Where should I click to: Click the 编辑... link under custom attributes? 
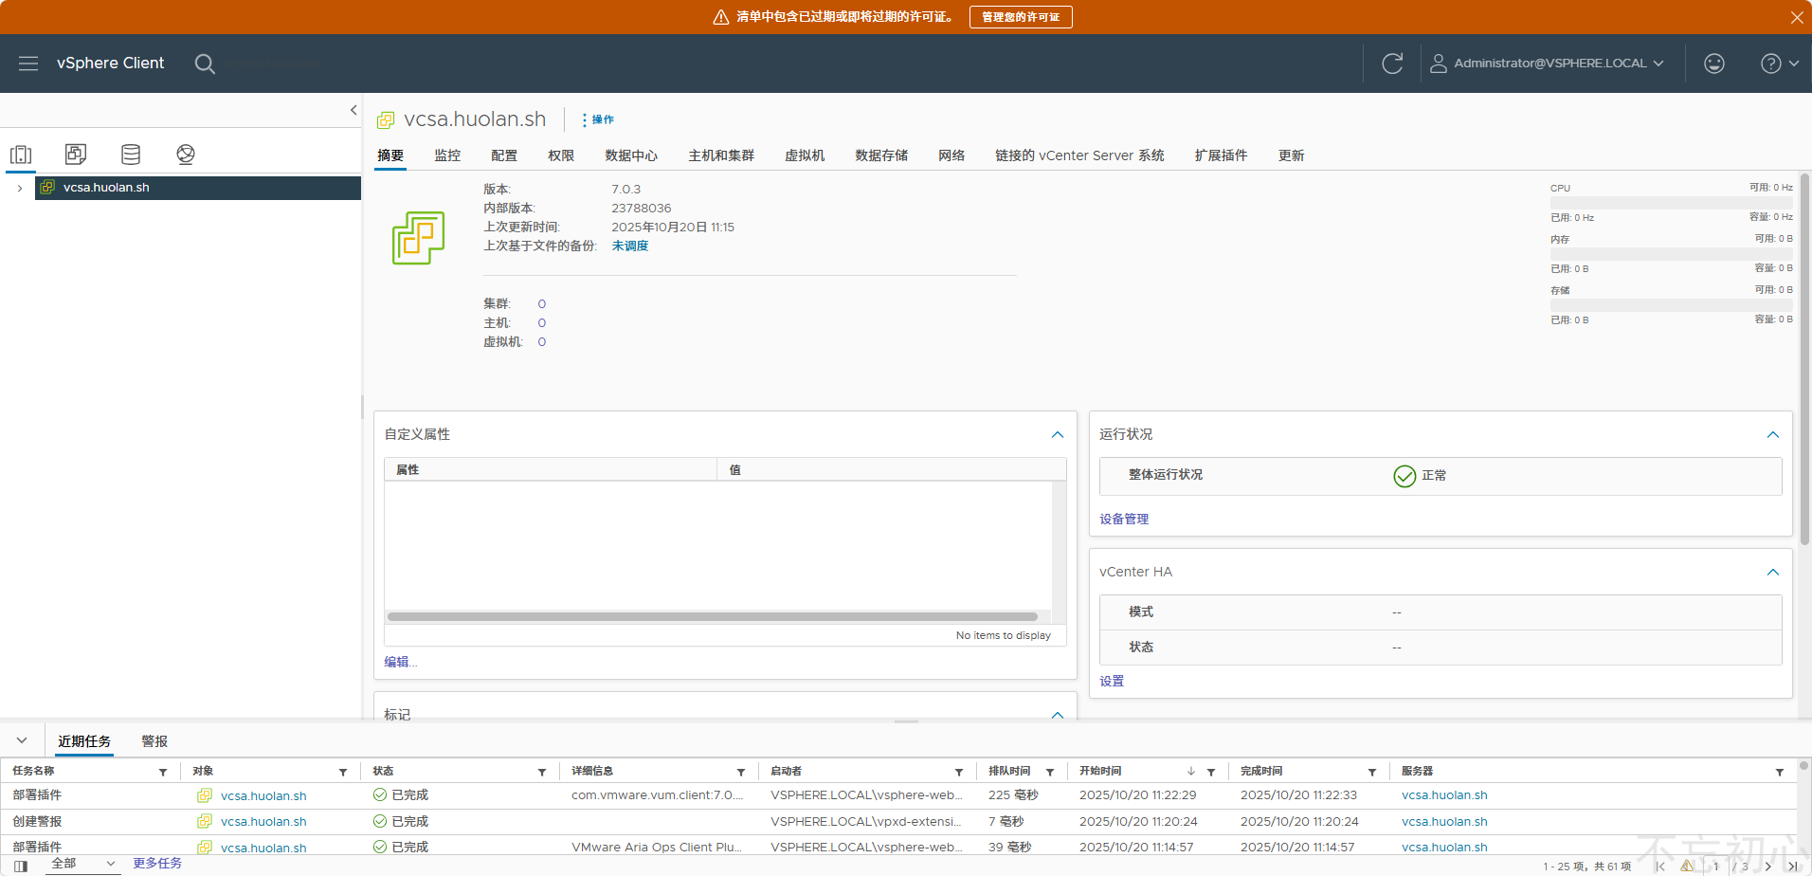pyautogui.click(x=400, y=662)
